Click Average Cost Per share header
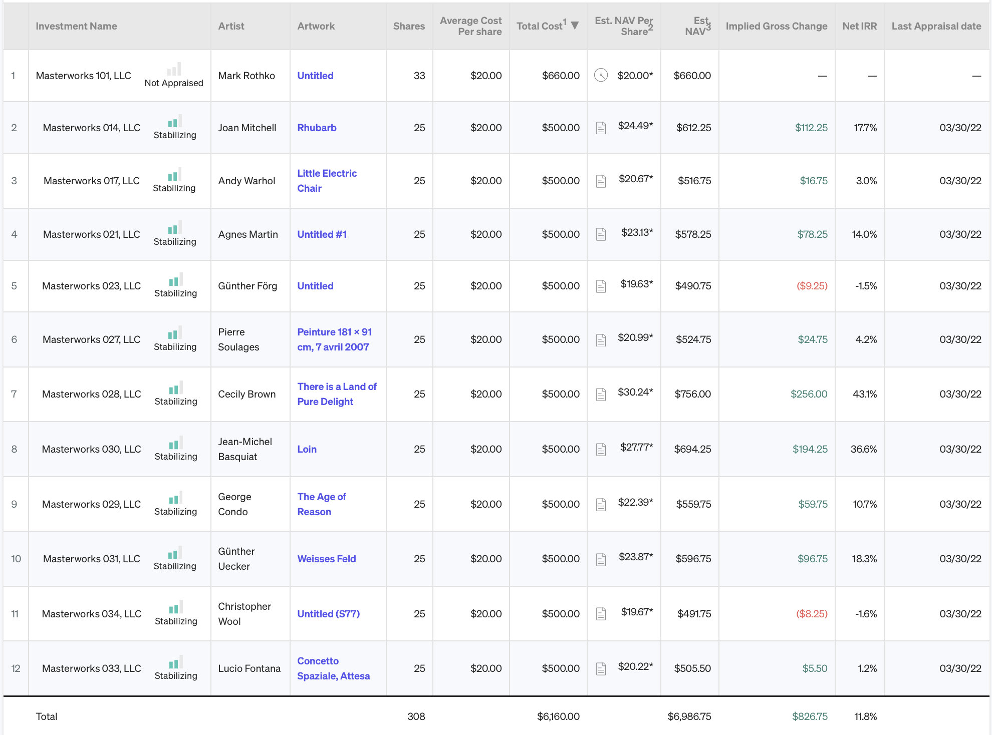 [470, 26]
